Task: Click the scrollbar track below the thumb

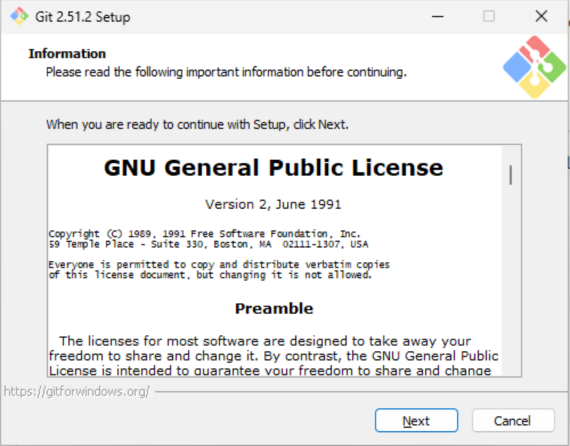Action: tap(511, 285)
